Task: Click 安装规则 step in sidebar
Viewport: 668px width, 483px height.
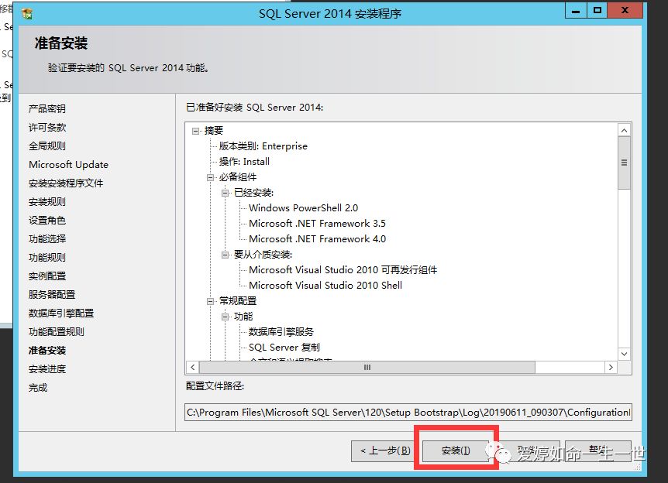Action: tap(46, 202)
